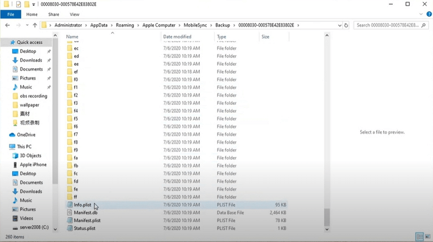This screenshot has height=242, width=433.
Task: Select the Info.plist file
Action: tap(82, 205)
